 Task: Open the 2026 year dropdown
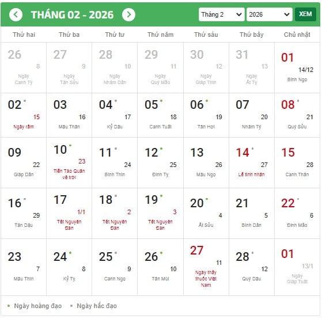coord(270,14)
